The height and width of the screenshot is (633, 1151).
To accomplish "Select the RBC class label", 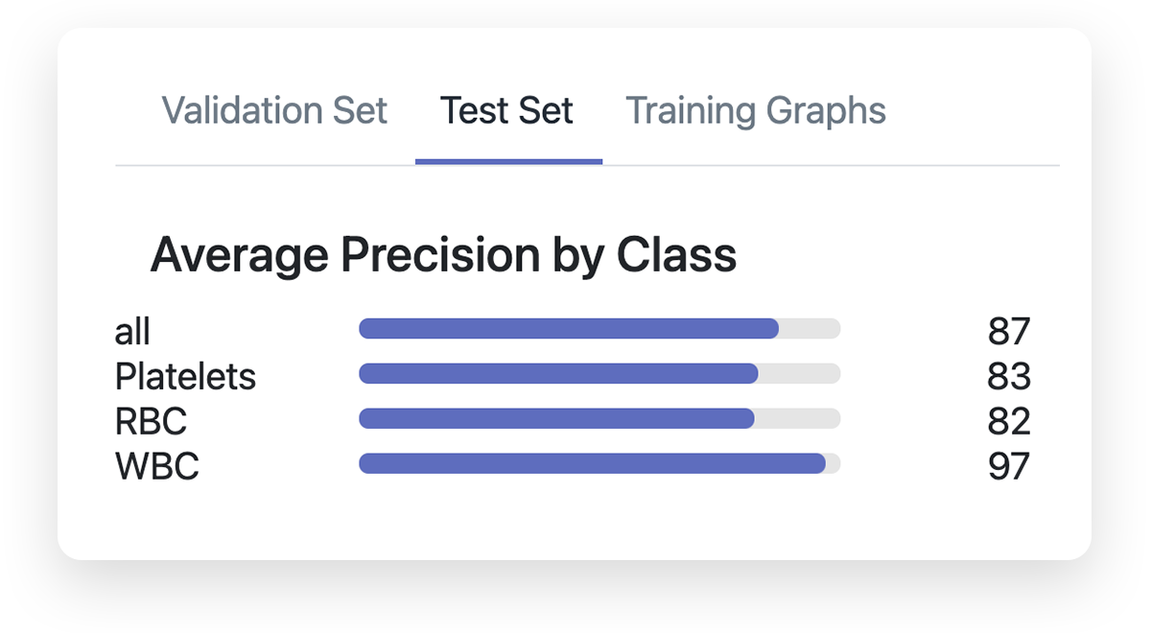I will 151,422.
